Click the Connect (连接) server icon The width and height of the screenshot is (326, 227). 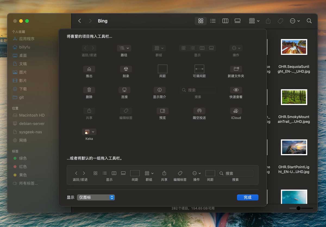coord(124,90)
